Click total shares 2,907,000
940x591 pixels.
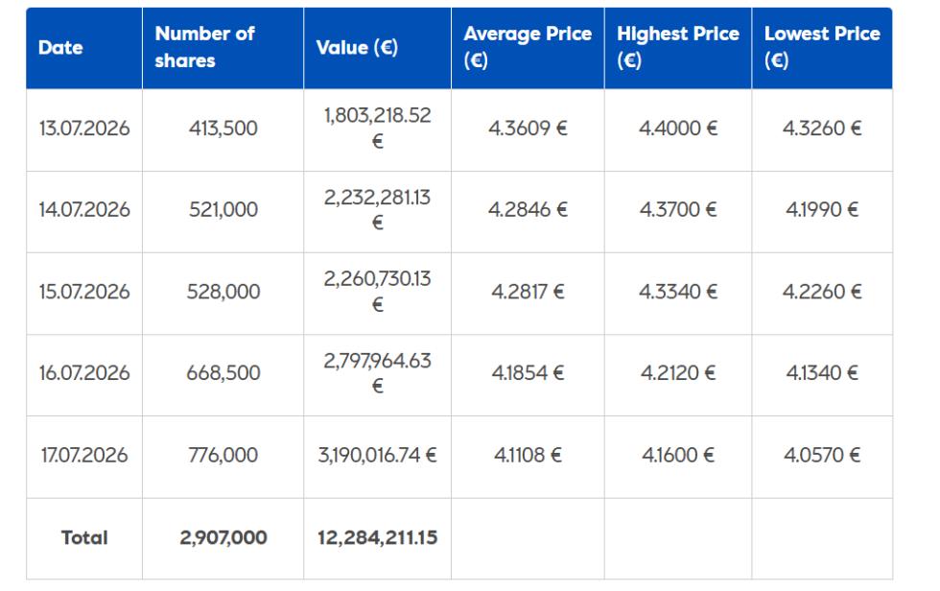[223, 537]
